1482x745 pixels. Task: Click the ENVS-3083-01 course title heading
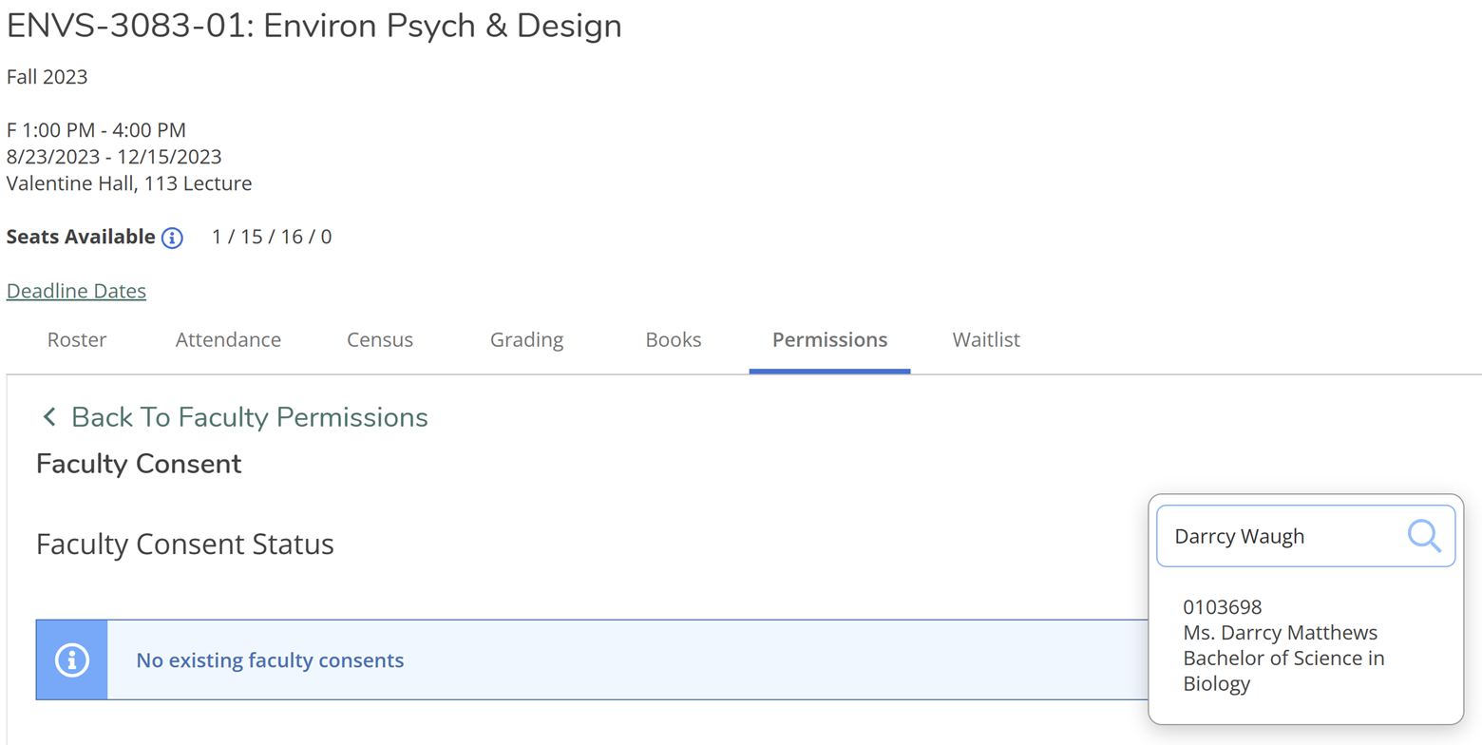point(313,27)
